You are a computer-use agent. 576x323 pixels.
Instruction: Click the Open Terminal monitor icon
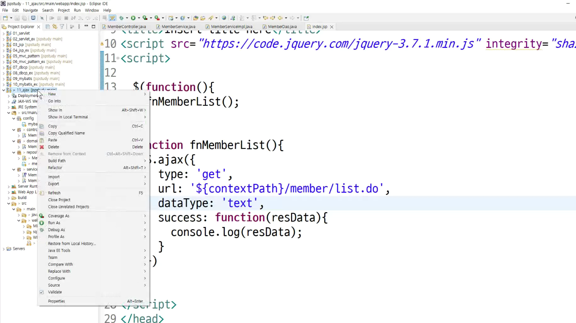point(33,18)
